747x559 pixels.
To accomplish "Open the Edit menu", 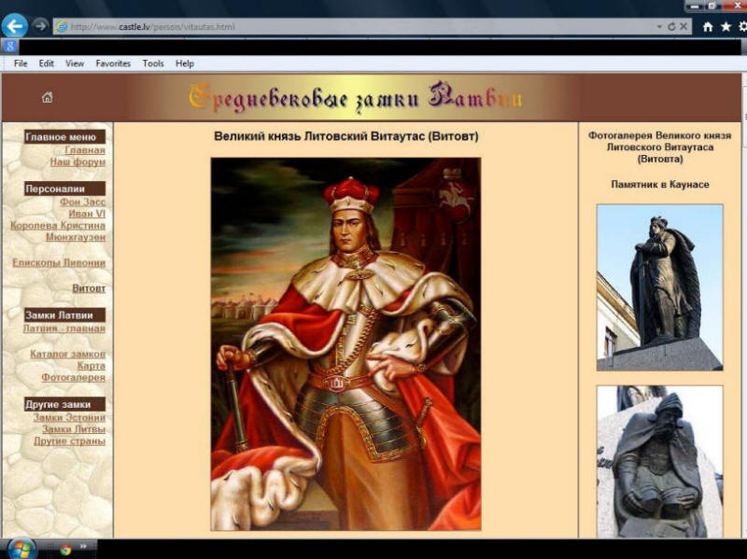I will [x=46, y=63].
